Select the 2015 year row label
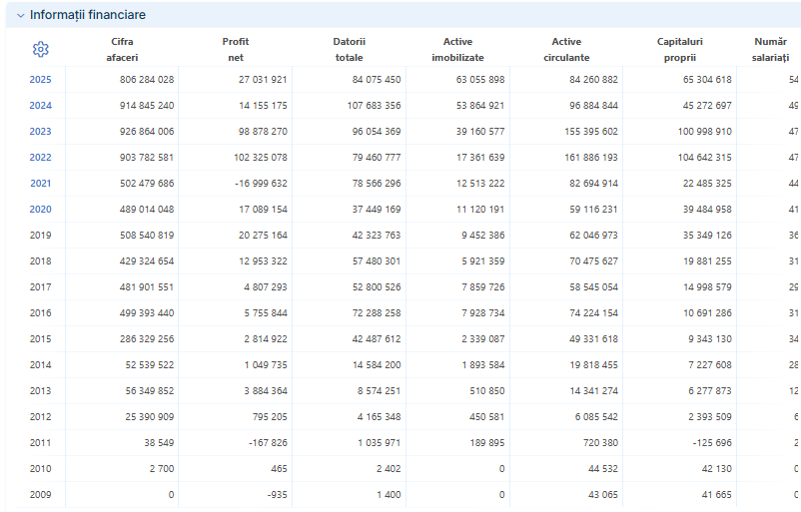This screenshot has width=801, height=512. [40, 339]
